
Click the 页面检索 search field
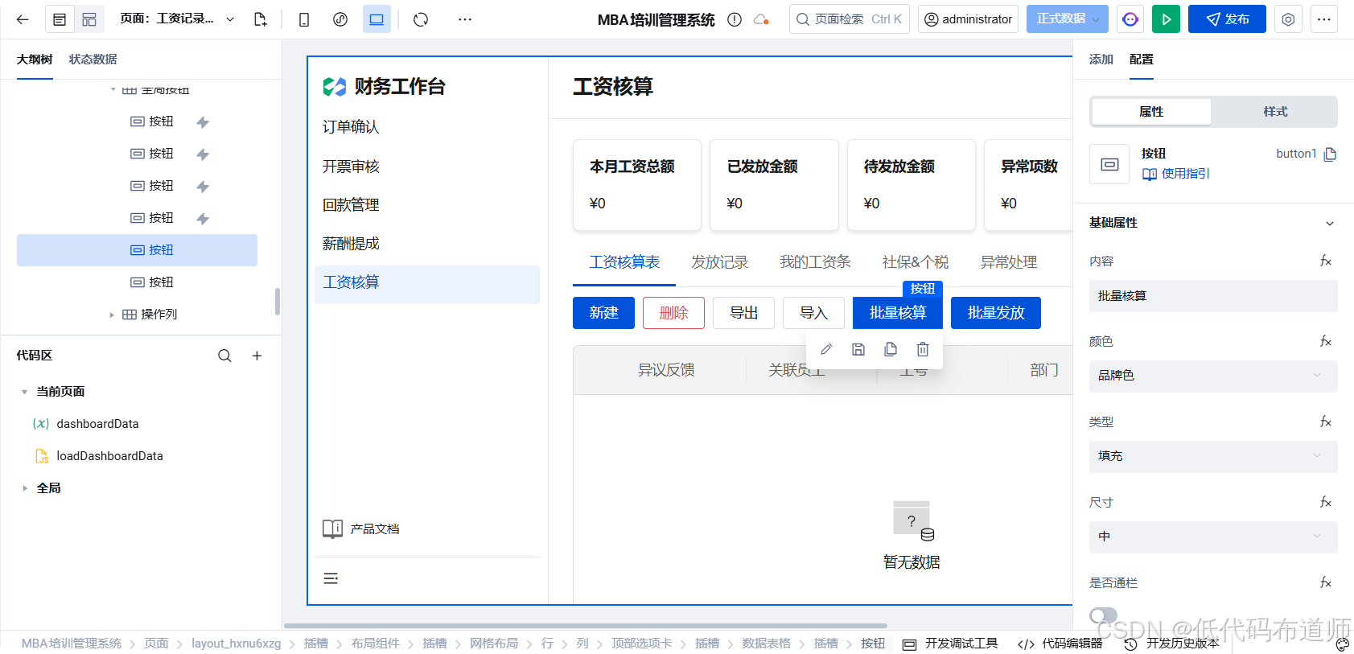[850, 19]
